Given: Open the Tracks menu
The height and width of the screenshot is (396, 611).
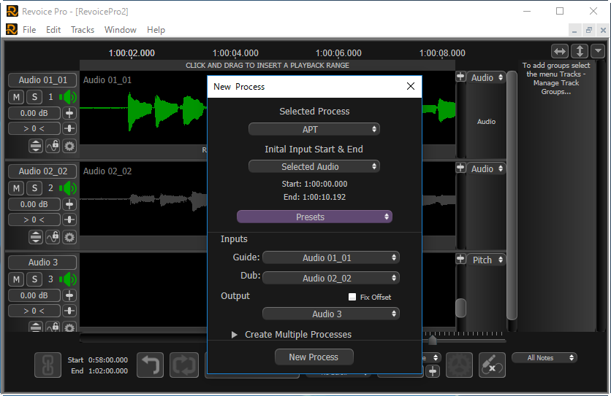Looking at the screenshot, I should 83,30.
